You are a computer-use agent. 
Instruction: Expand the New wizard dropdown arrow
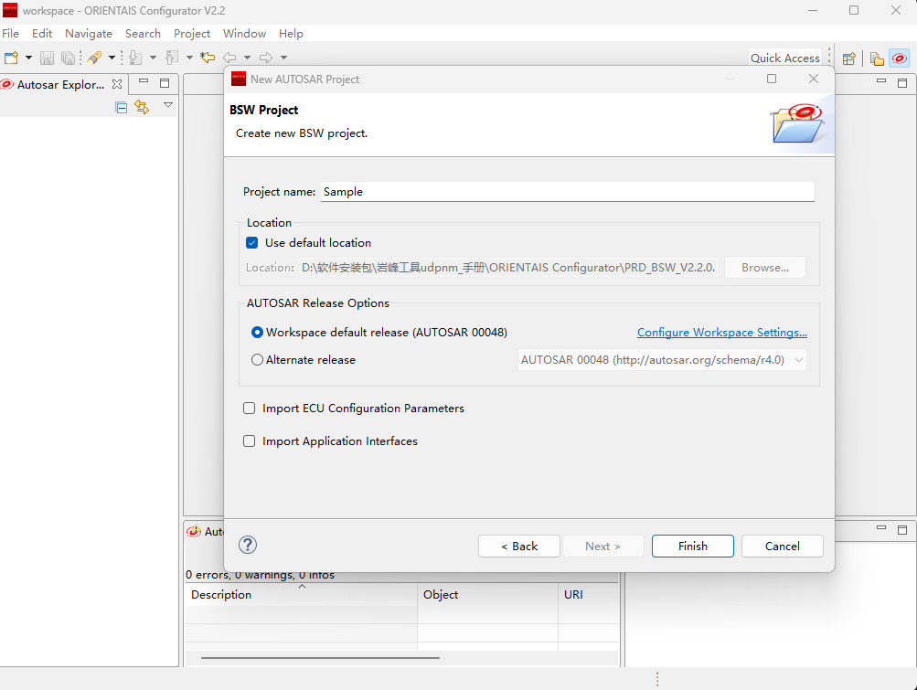point(28,58)
